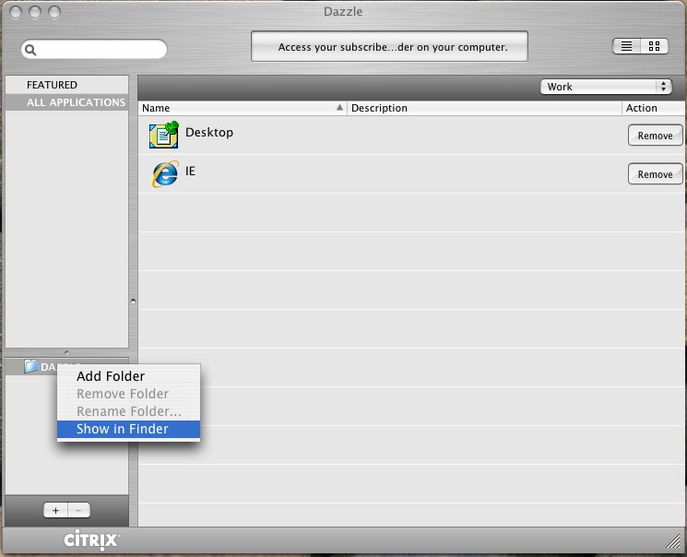Click the search magnifier icon
The width and height of the screenshot is (687, 557).
click(30, 50)
